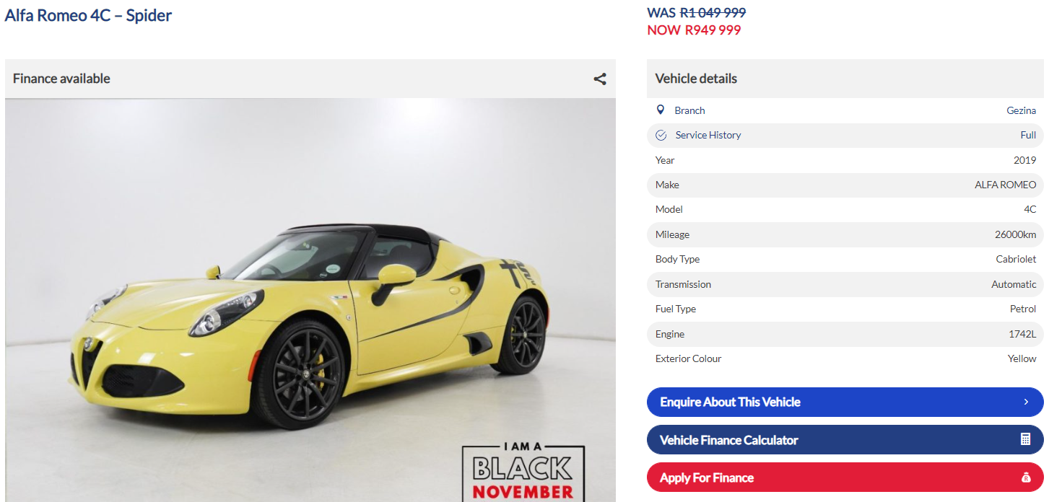The image size is (1049, 502).
Task: Click the crossed-out WAS R1 049 999 price
Action: click(697, 12)
